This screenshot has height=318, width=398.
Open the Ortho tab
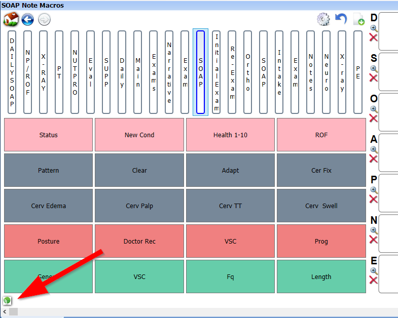[247, 72]
